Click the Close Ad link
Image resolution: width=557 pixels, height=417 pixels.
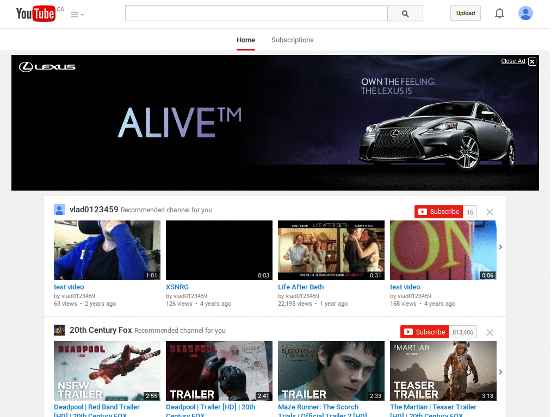click(513, 61)
